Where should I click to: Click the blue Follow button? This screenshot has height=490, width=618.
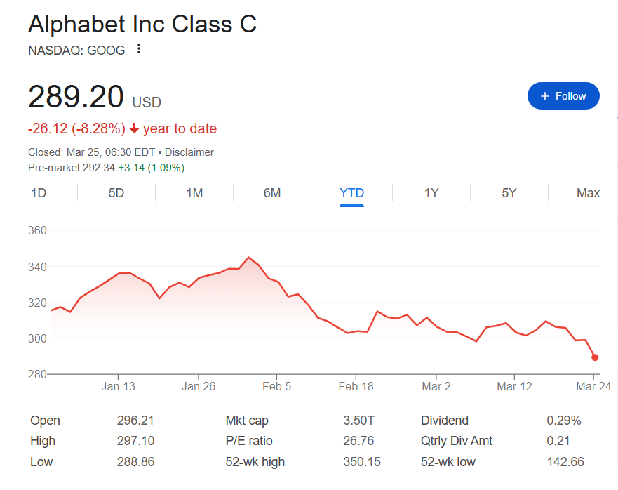563,96
